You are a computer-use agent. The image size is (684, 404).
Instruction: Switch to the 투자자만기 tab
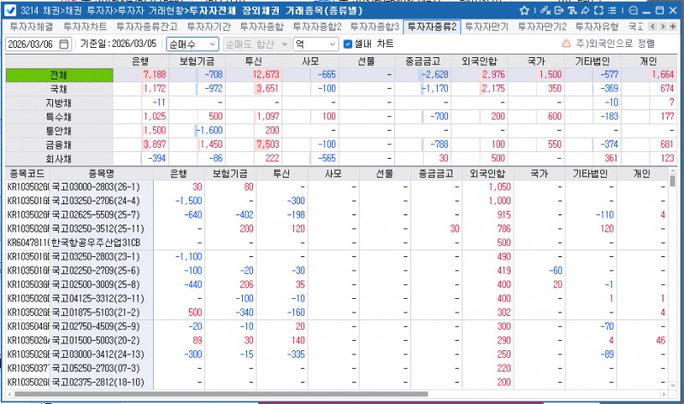coord(486,27)
